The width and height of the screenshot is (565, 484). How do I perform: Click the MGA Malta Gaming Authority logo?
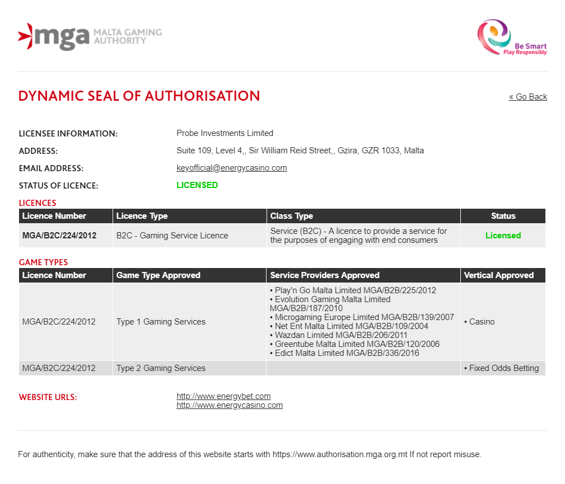tap(90, 36)
